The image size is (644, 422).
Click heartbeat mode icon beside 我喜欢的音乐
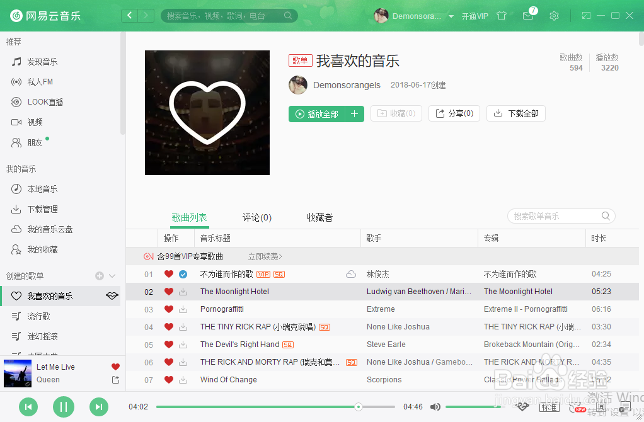112,295
